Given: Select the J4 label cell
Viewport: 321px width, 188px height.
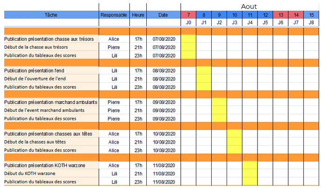Looking at the screenshot, I should tap(250, 22).
